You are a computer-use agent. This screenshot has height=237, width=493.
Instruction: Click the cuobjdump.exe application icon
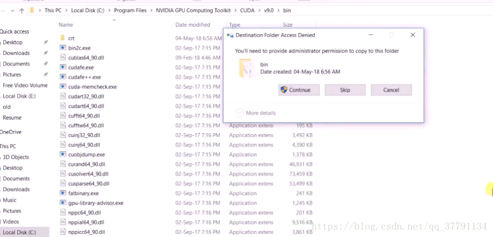pyautogui.click(x=63, y=154)
